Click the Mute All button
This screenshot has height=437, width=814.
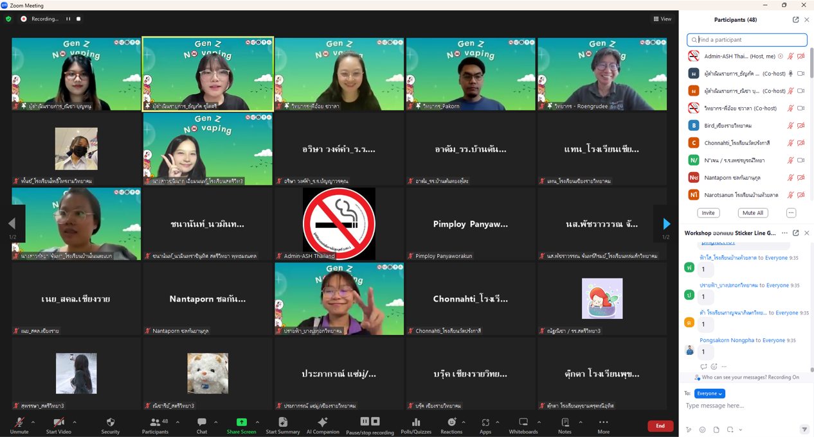tap(753, 213)
